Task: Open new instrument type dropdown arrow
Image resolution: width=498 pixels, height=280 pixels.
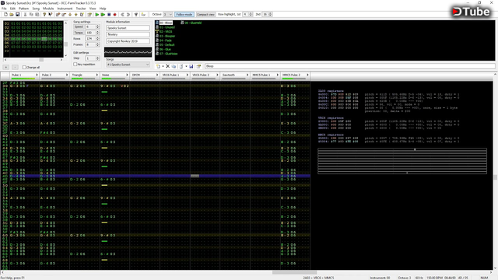Action: point(163,66)
